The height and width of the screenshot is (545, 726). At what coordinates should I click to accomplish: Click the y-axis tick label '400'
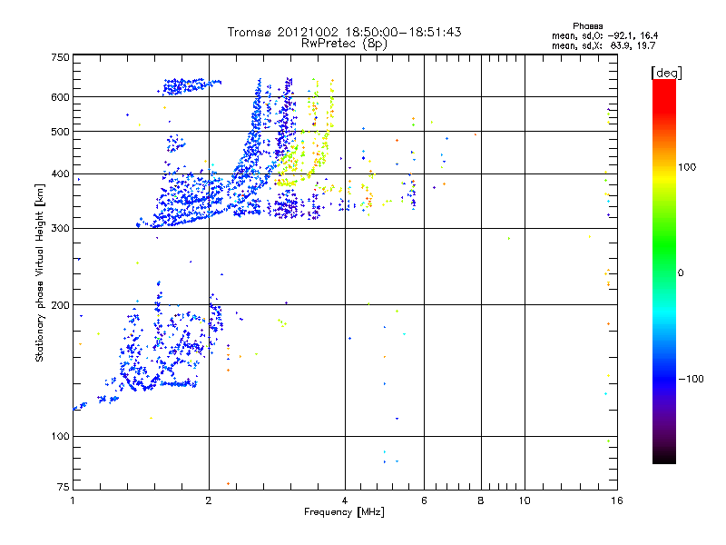[x=60, y=174]
